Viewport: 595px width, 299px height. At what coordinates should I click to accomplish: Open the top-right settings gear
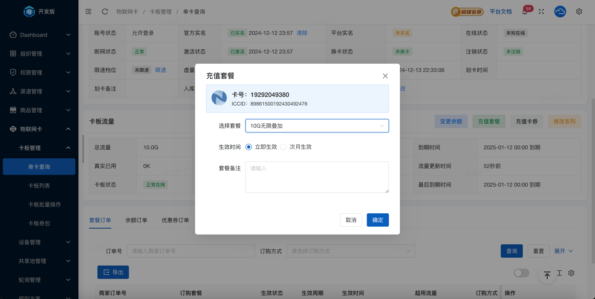click(x=579, y=12)
